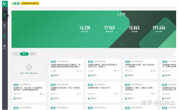Click the 提供 link in the publish card
179x110 pixels.
(x=32, y=73)
